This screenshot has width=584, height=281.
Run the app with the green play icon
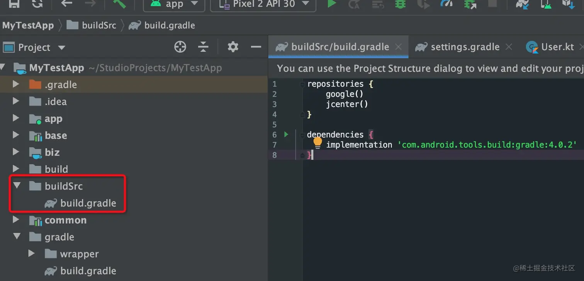pos(331,3)
